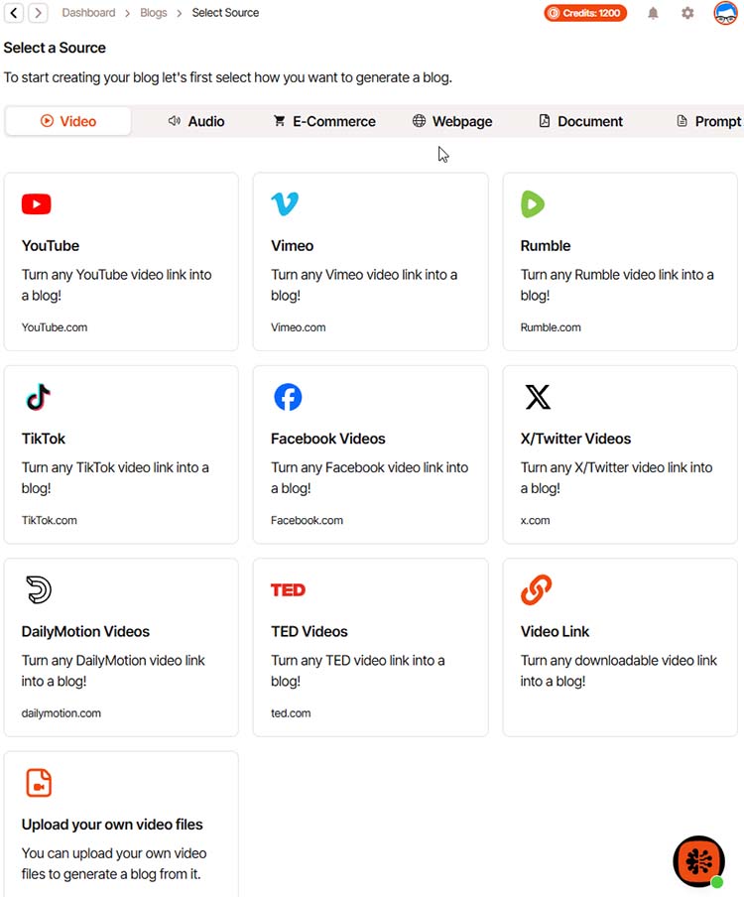
Task: Click the orange chain link icon
Action: 537,589
